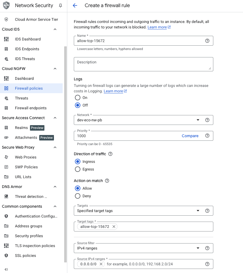Select Egress direction of traffic

click(77, 169)
